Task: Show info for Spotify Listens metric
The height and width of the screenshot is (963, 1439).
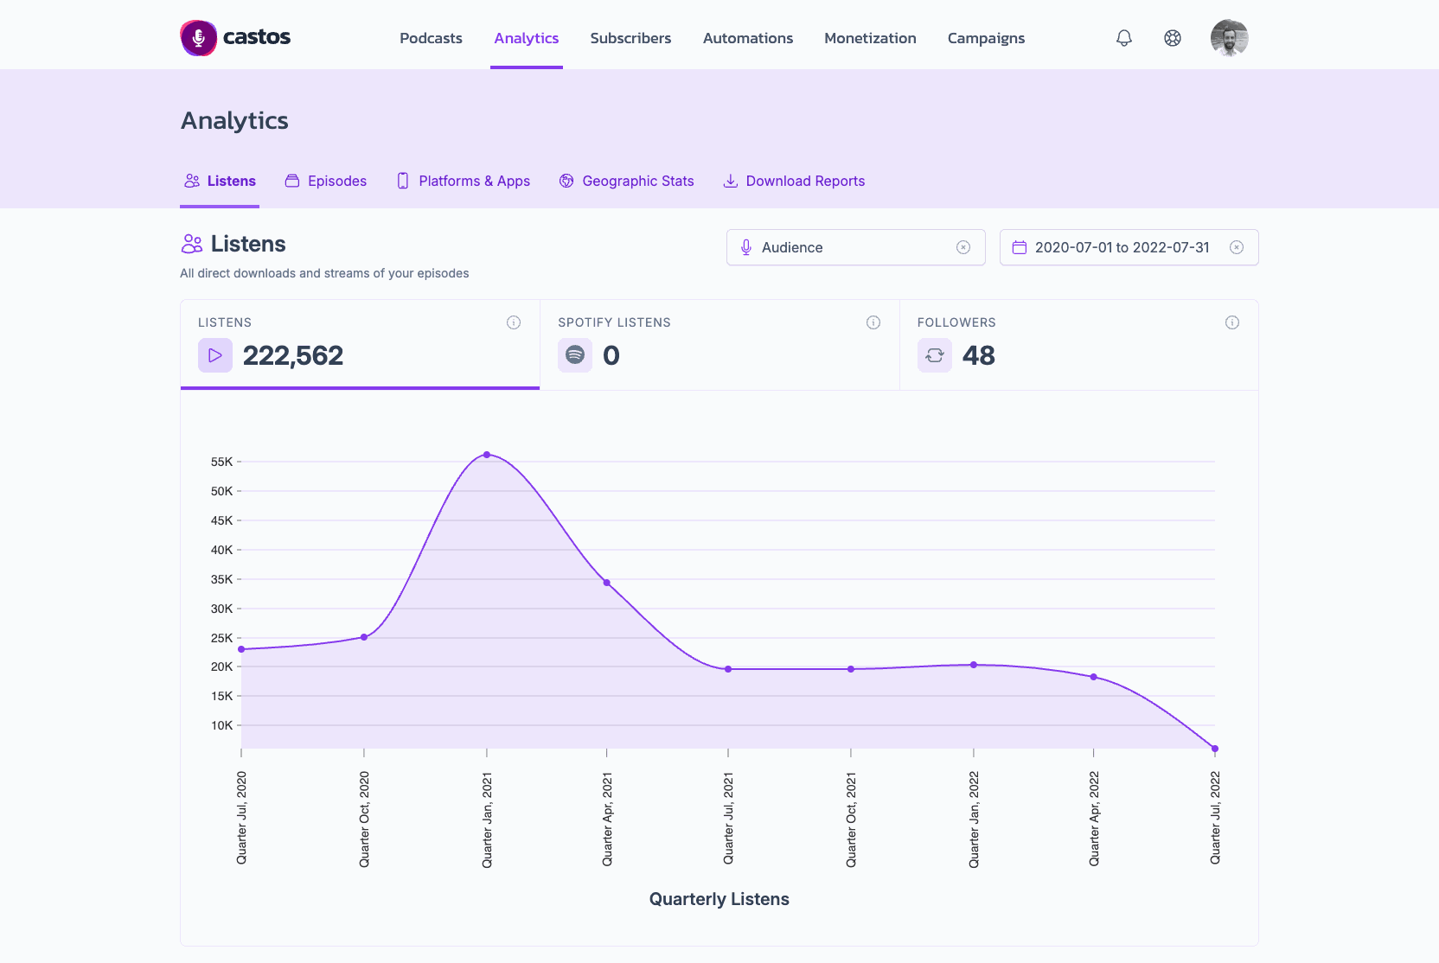Action: (873, 322)
